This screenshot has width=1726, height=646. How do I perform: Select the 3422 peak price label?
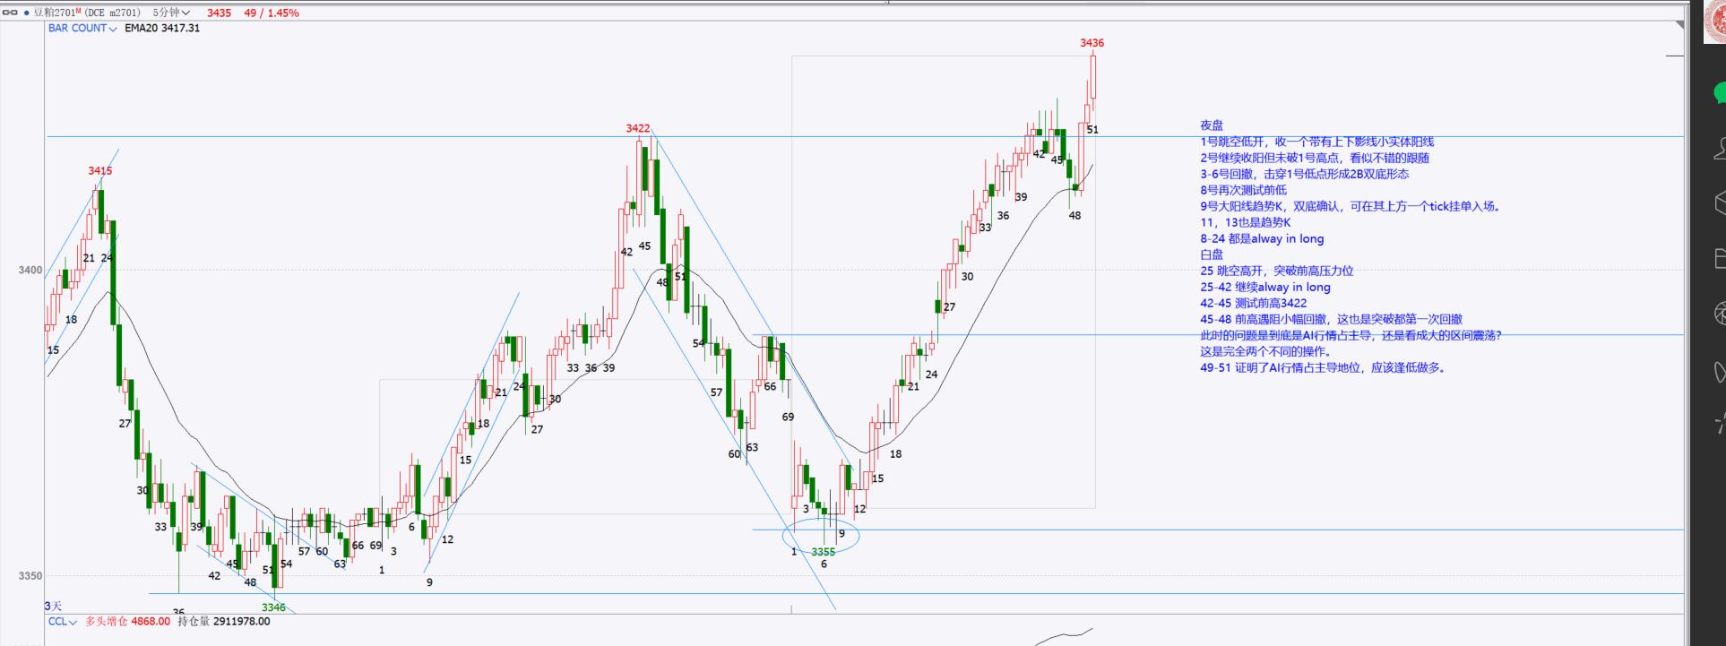(638, 128)
